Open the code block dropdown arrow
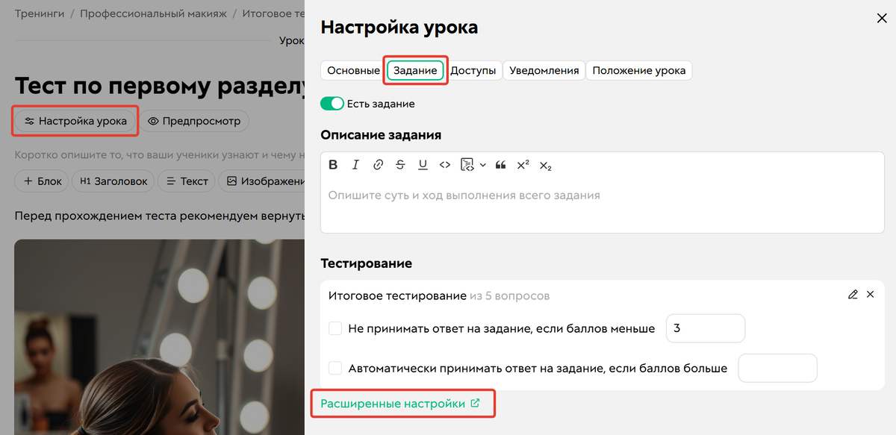The image size is (896, 435). pos(483,165)
